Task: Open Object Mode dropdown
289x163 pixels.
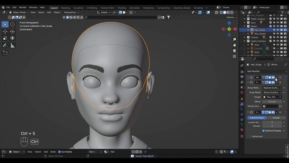Action: coord(19,12)
